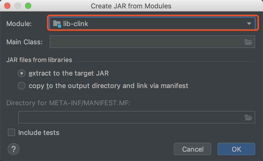Enable the Include tests checkbox

click(11, 133)
